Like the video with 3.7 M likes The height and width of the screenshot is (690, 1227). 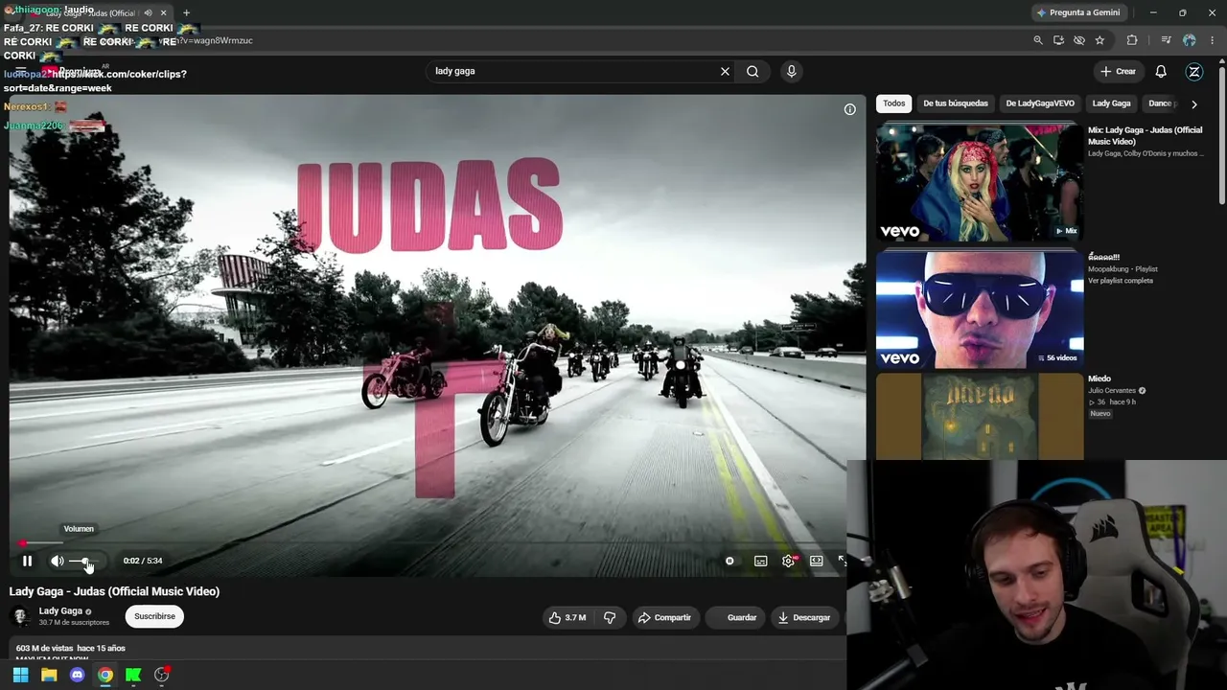(x=567, y=617)
